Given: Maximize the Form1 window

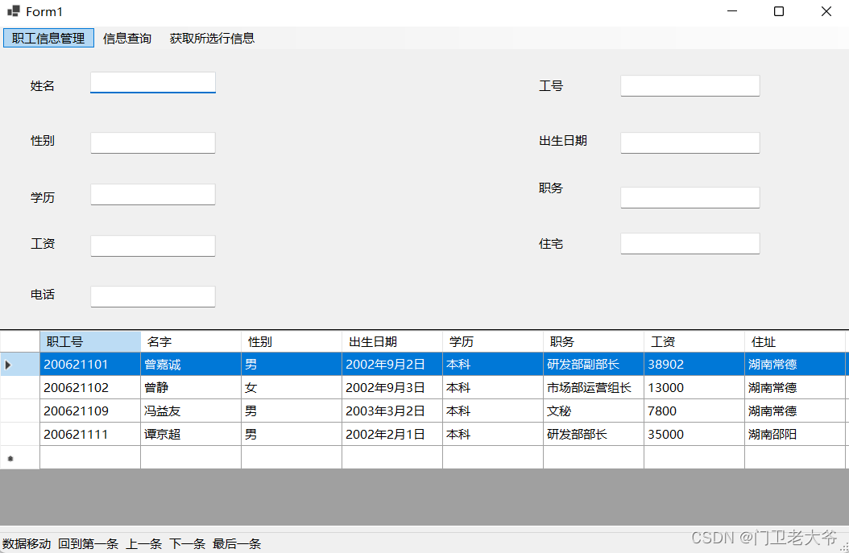Looking at the screenshot, I should click(x=778, y=11).
